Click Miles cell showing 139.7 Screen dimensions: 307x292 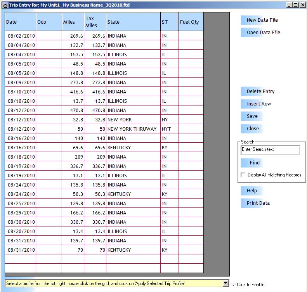pyautogui.click(x=73, y=240)
